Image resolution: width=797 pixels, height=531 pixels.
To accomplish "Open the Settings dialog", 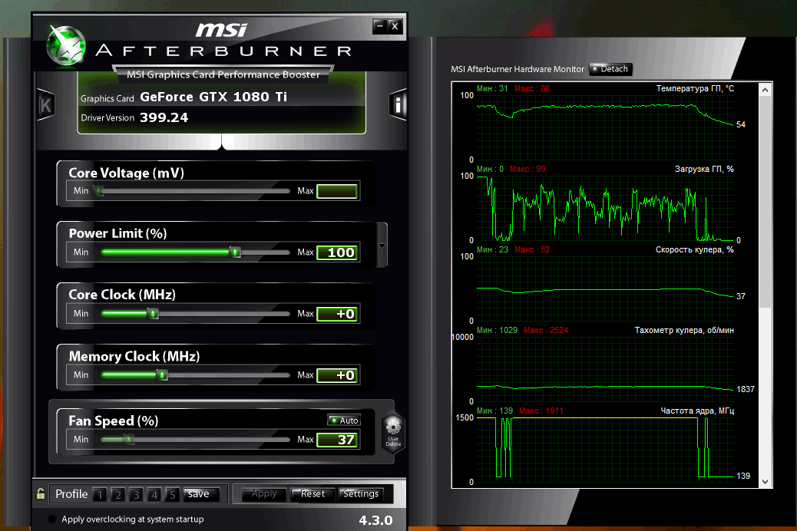I will [x=360, y=494].
